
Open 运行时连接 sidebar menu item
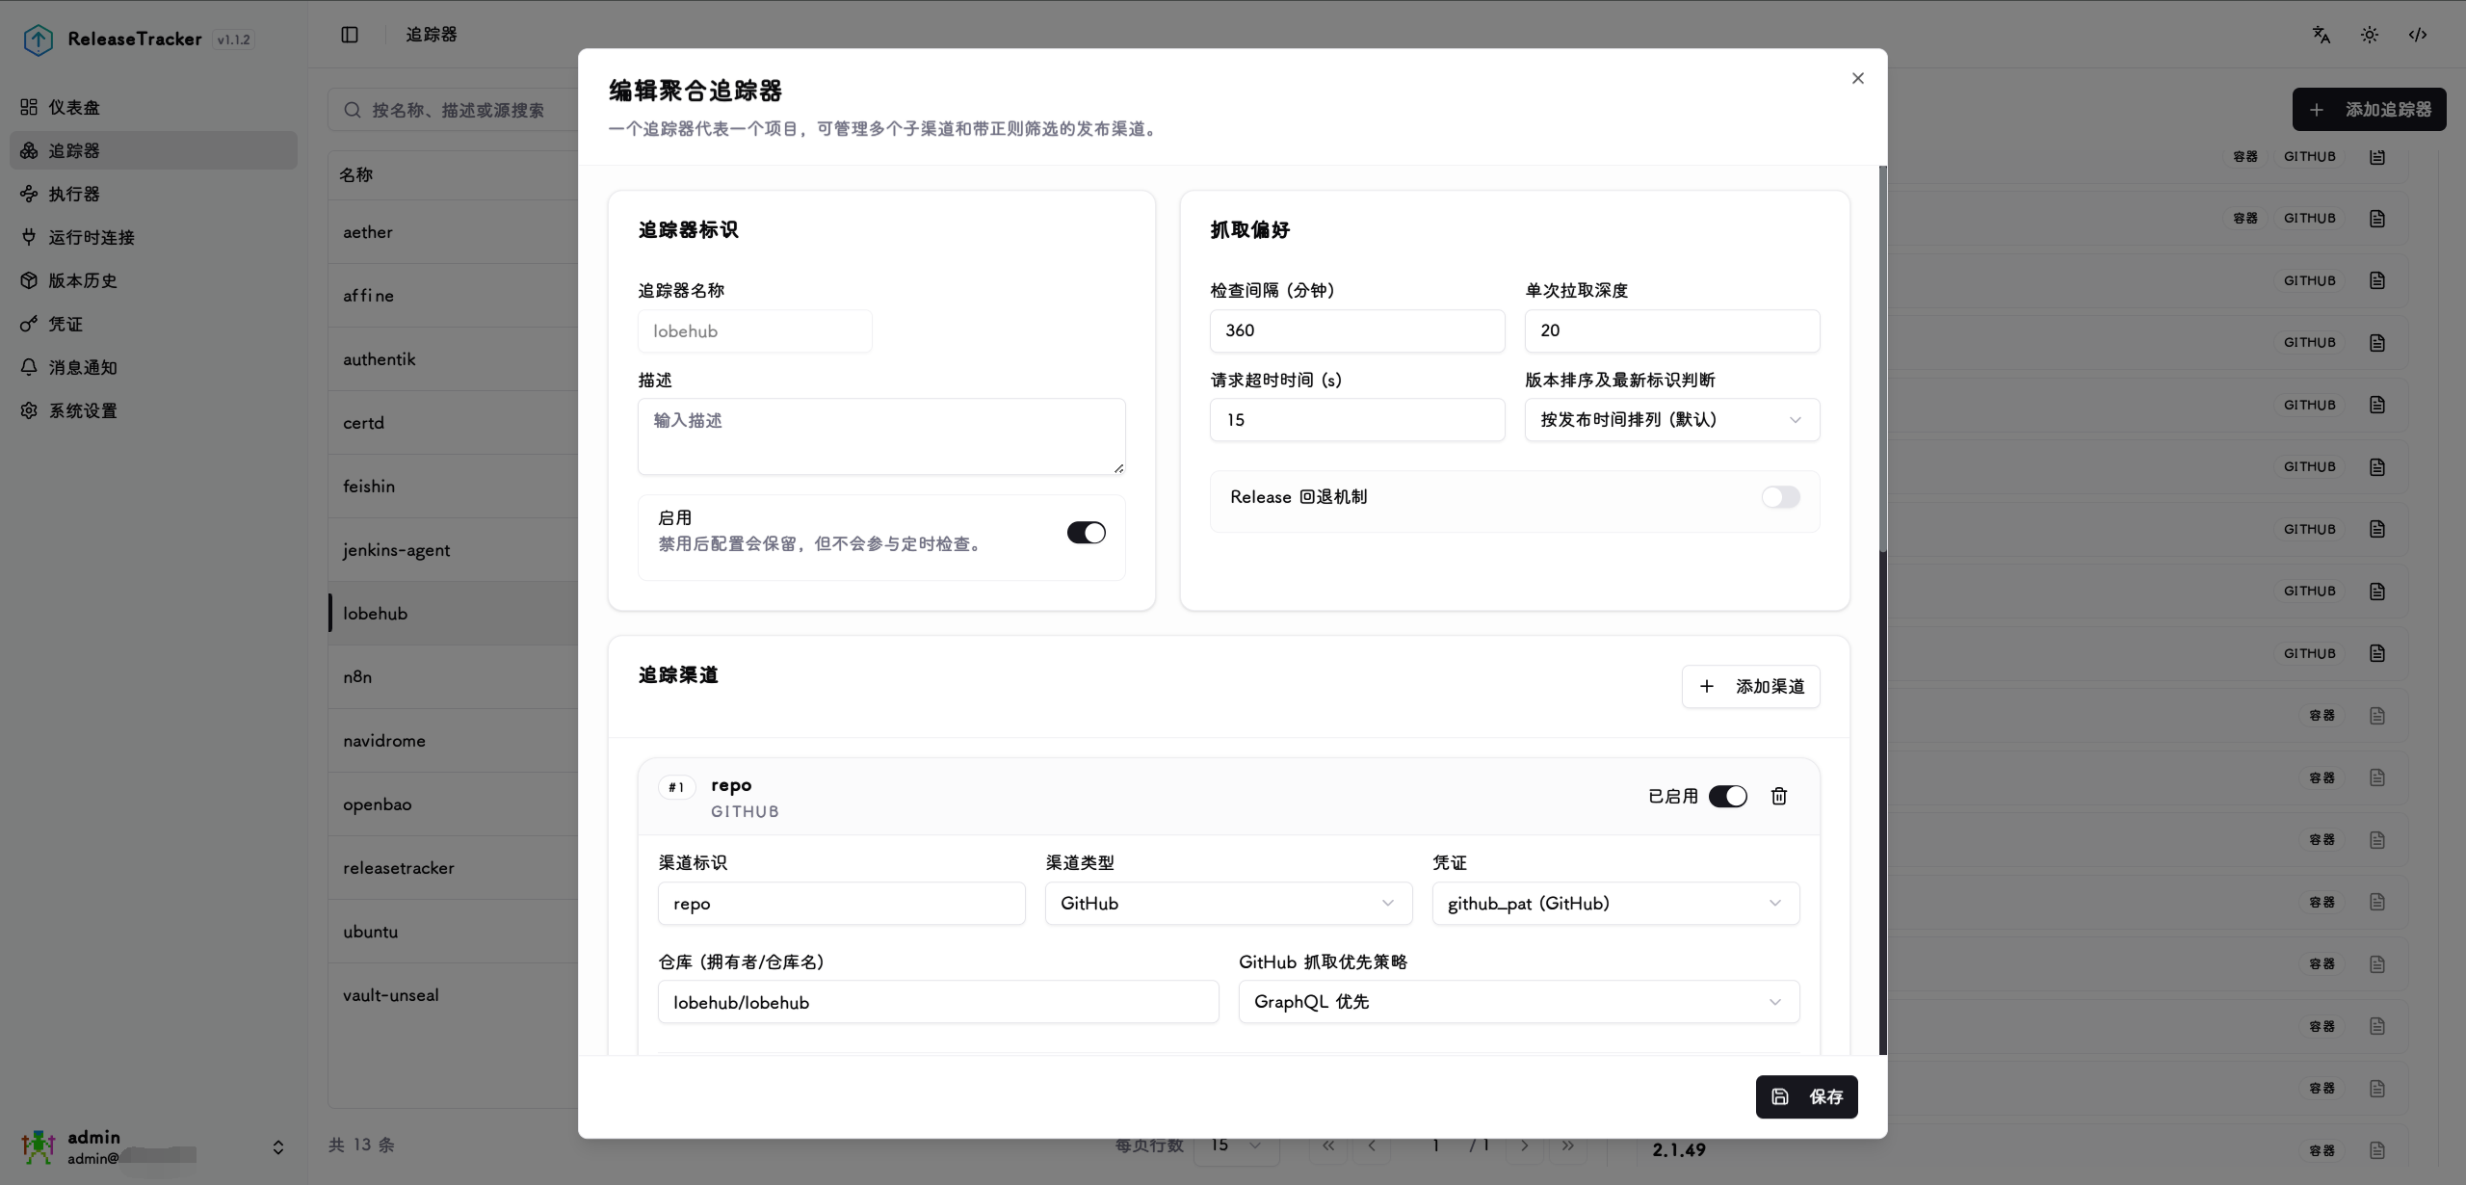pos(153,237)
